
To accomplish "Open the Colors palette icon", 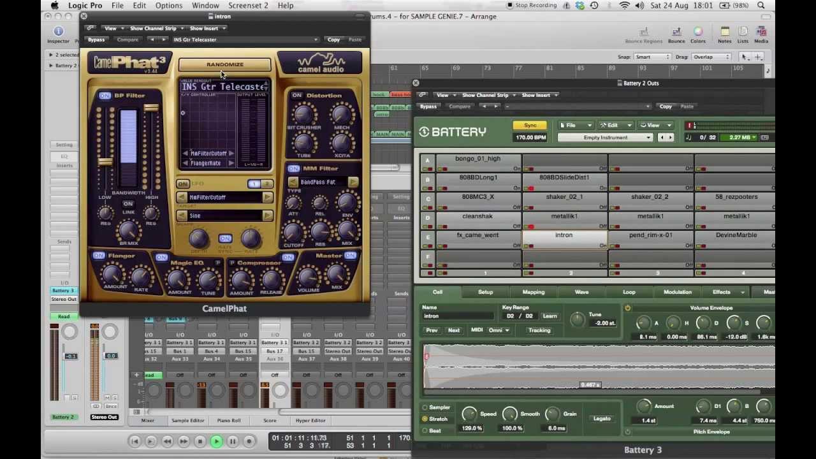I will (x=698, y=34).
